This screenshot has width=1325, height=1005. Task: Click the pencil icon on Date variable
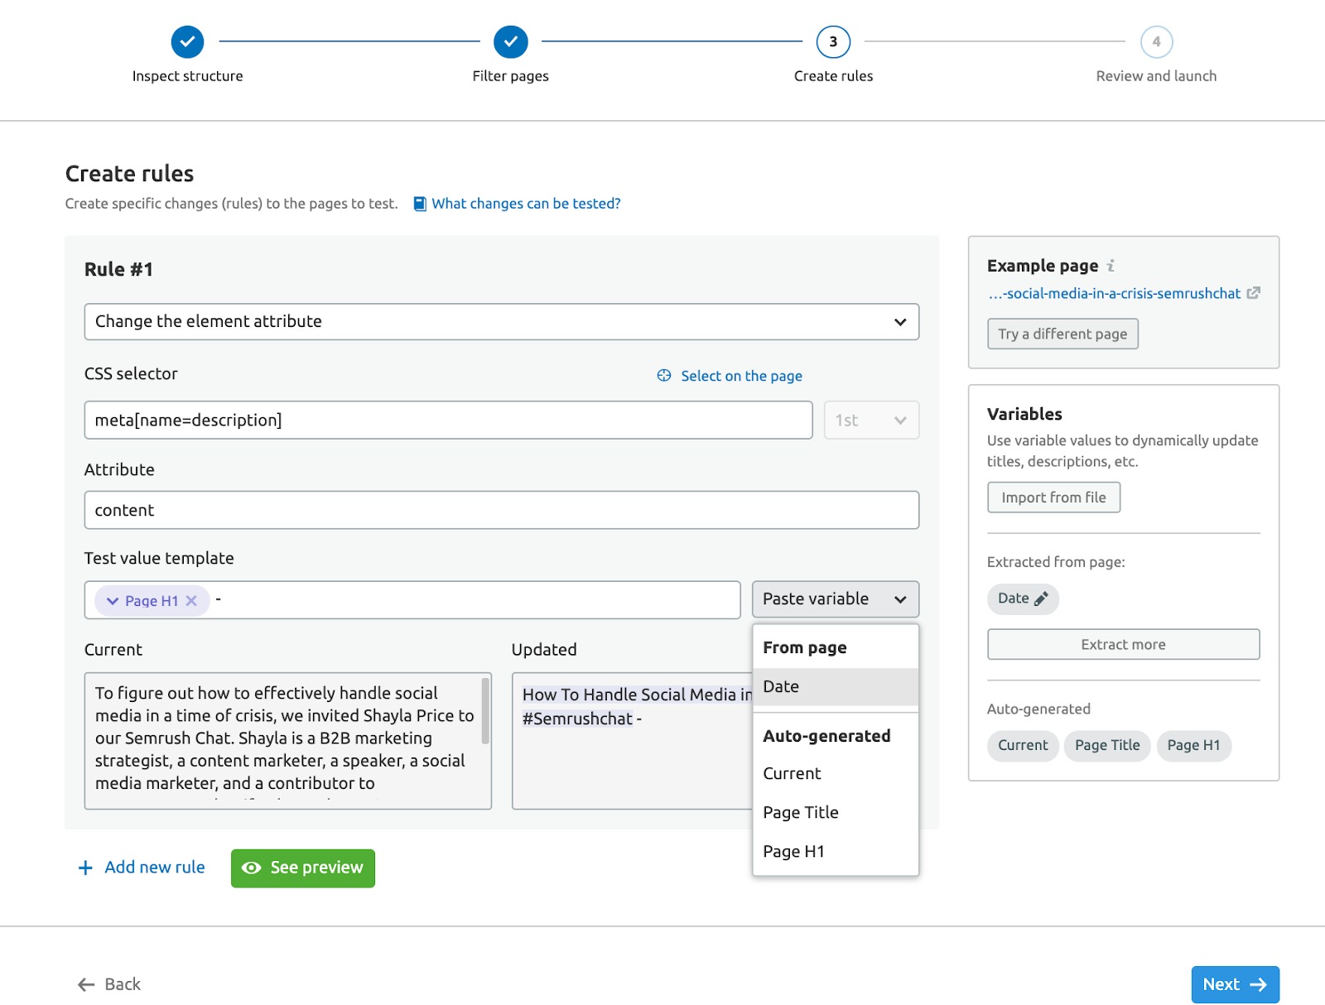click(x=1041, y=599)
